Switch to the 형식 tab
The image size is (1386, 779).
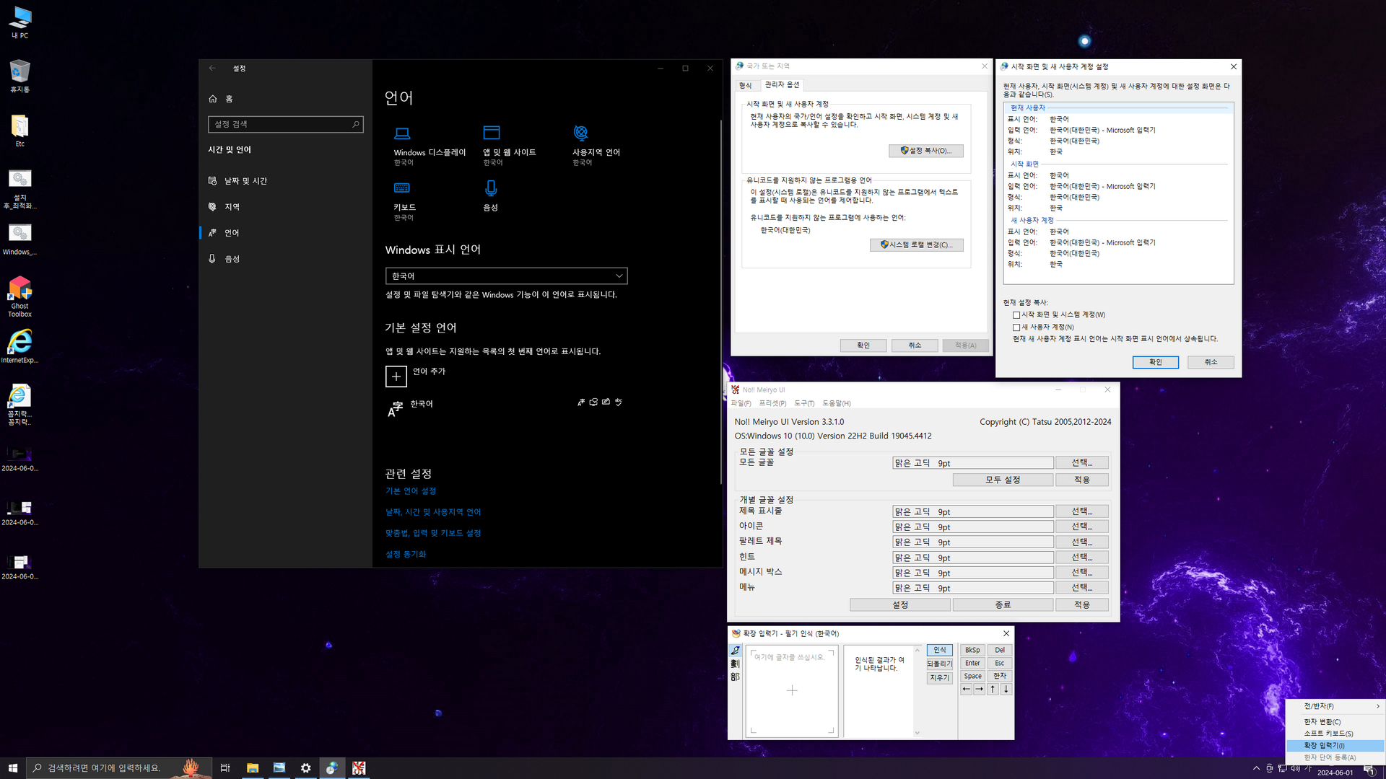tap(745, 85)
